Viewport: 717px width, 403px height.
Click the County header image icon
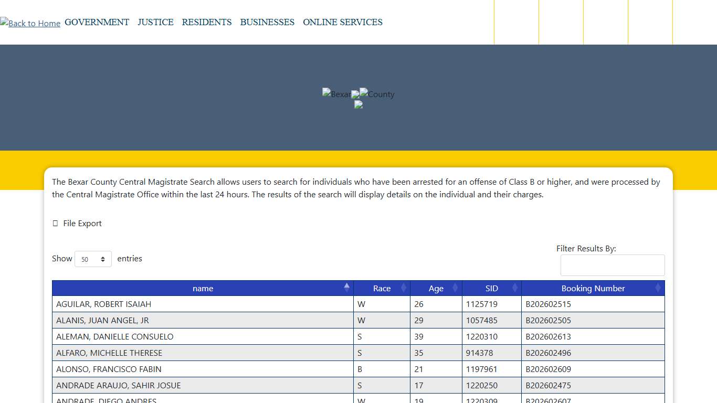coord(374,94)
